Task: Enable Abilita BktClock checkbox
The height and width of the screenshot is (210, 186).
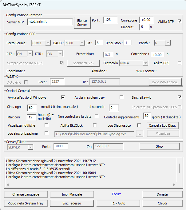Action: pos(95,125)
